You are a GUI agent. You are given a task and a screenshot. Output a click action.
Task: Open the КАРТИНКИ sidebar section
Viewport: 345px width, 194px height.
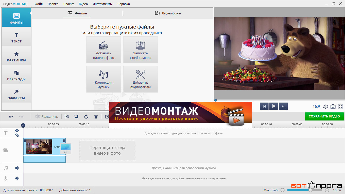click(16, 55)
